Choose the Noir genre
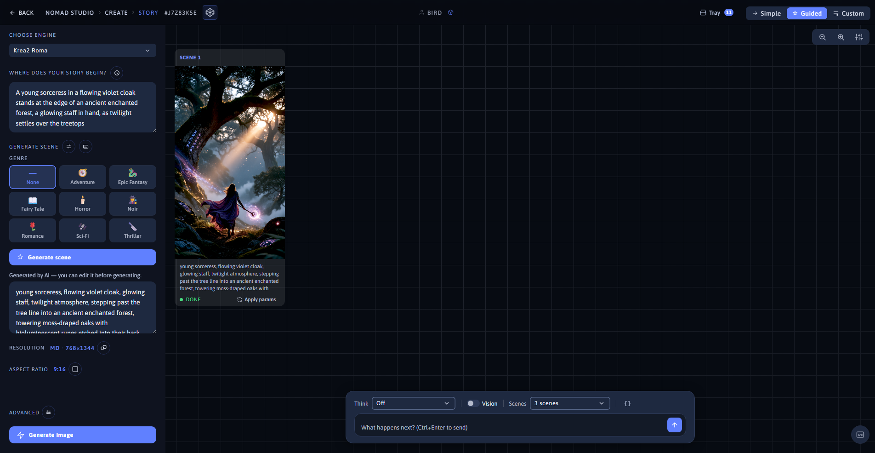This screenshot has width=875, height=453. 133,204
